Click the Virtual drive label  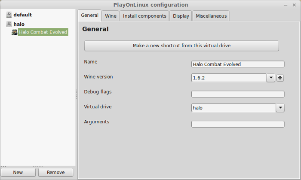pos(98,107)
